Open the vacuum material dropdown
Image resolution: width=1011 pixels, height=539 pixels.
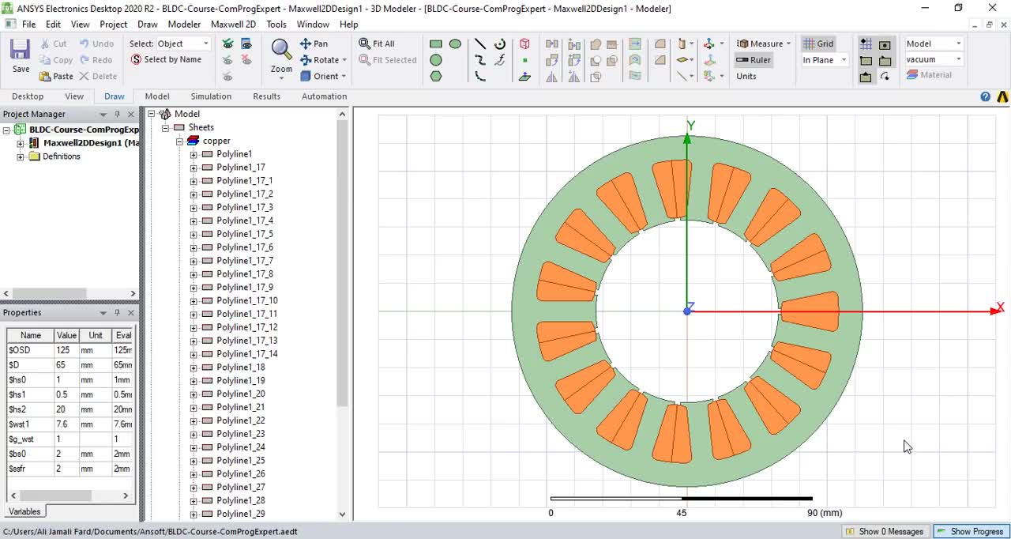[934, 59]
